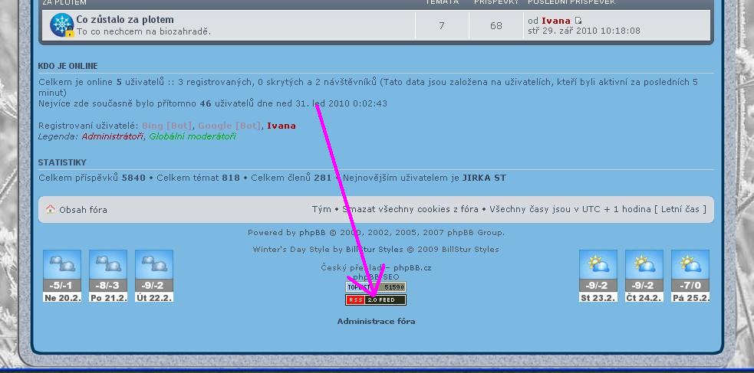Viewport: 754px width, 373px height.
Task: Open the latest post icon next to Ivana
Action: [578, 21]
